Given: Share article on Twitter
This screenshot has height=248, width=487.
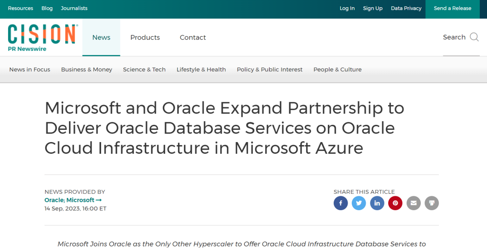Looking at the screenshot, I should point(359,203).
